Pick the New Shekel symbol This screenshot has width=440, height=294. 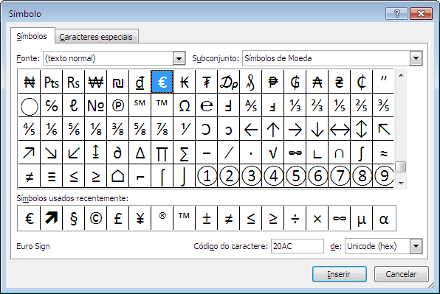click(118, 82)
